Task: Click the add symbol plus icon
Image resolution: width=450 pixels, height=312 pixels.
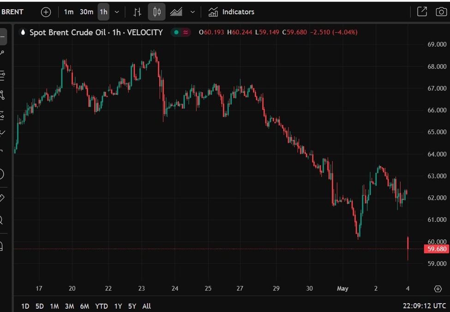Action: [x=46, y=12]
